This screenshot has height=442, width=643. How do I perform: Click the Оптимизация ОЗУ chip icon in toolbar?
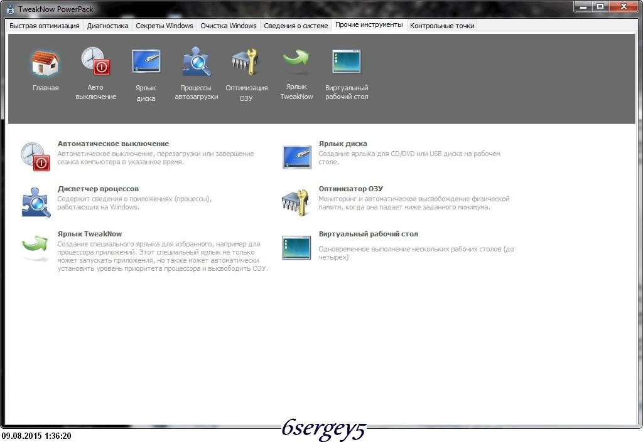(244, 62)
